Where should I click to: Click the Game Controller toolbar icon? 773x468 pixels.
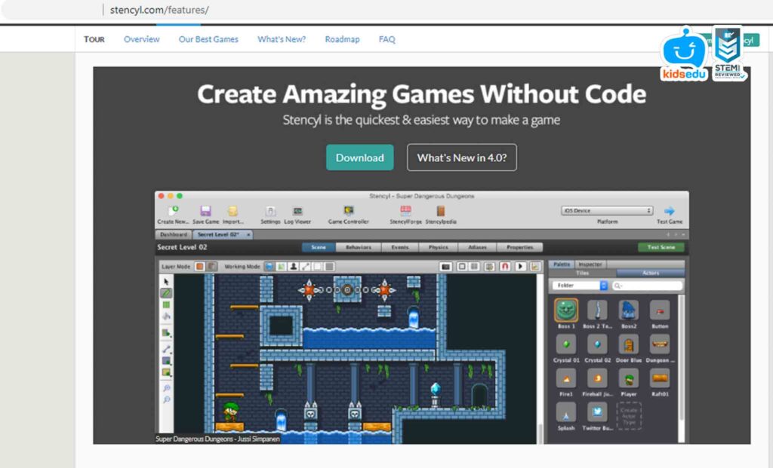pyautogui.click(x=348, y=212)
